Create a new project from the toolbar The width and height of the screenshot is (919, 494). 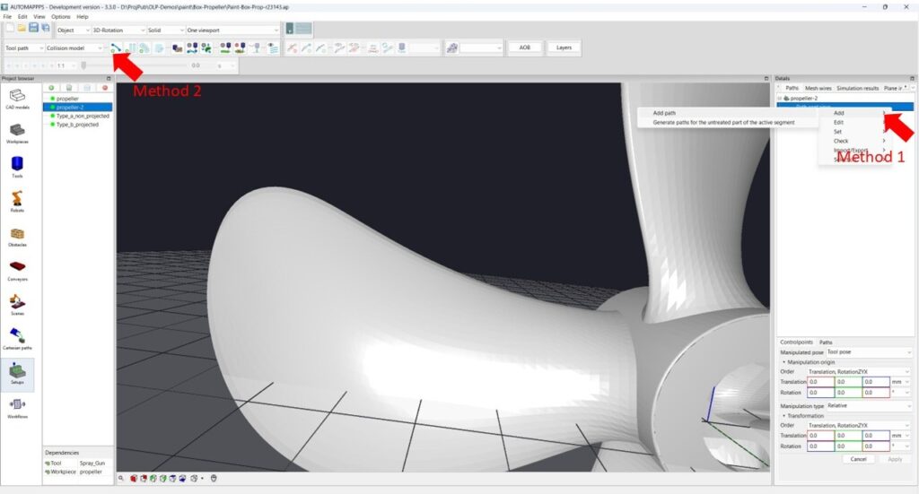pyautogui.click(x=10, y=29)
